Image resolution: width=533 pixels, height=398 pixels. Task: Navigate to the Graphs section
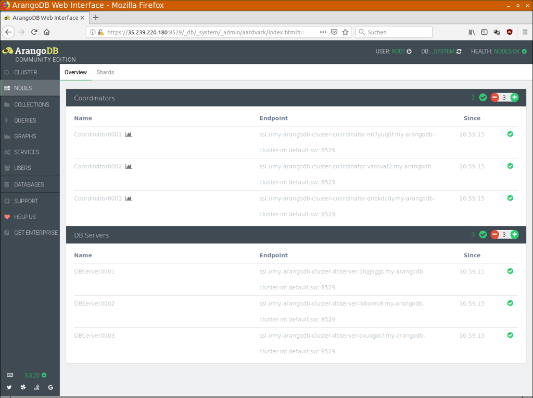[x=24, y=136]
